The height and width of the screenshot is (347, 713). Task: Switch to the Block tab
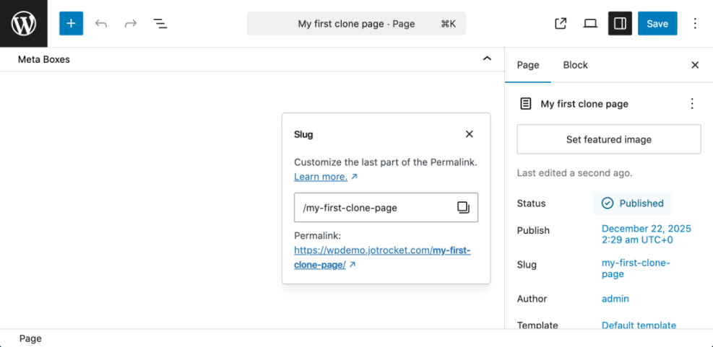pyautogui.click(x=575, y=66)
